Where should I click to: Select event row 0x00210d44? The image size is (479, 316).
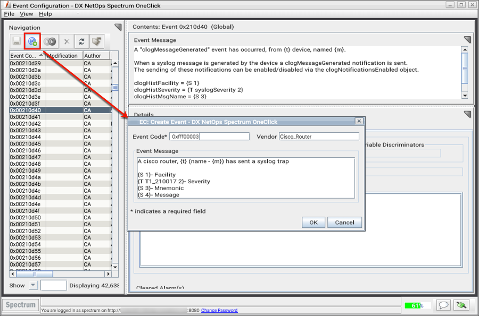click(60, 137)
